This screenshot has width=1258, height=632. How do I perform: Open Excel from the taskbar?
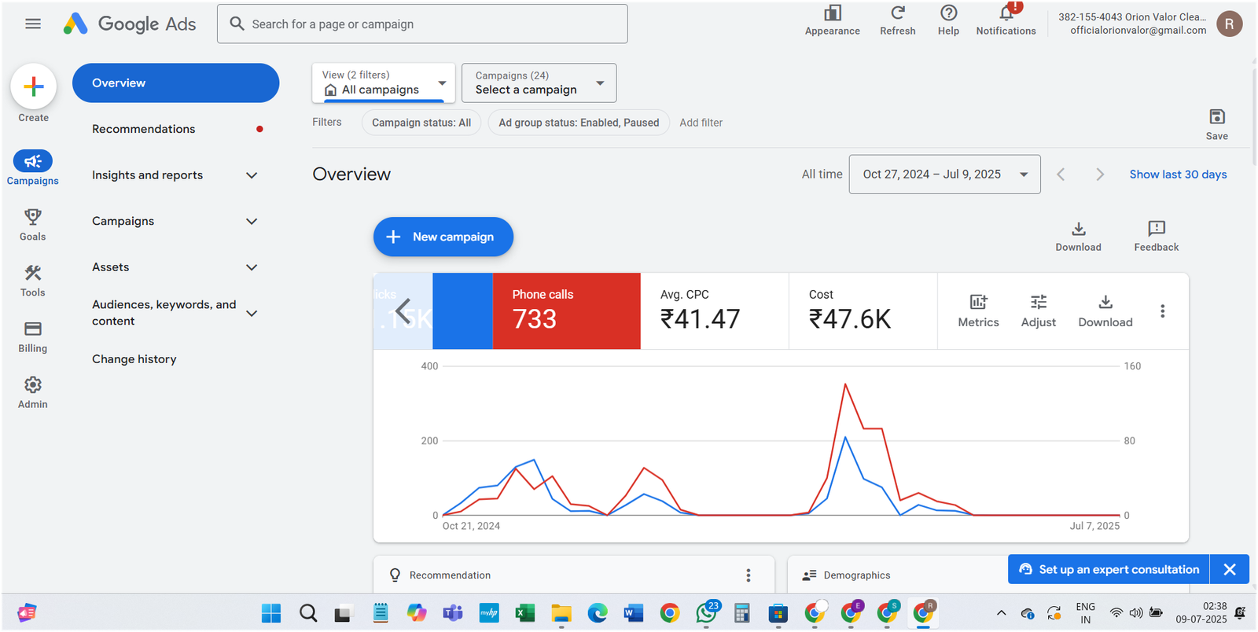pos(524,613)
